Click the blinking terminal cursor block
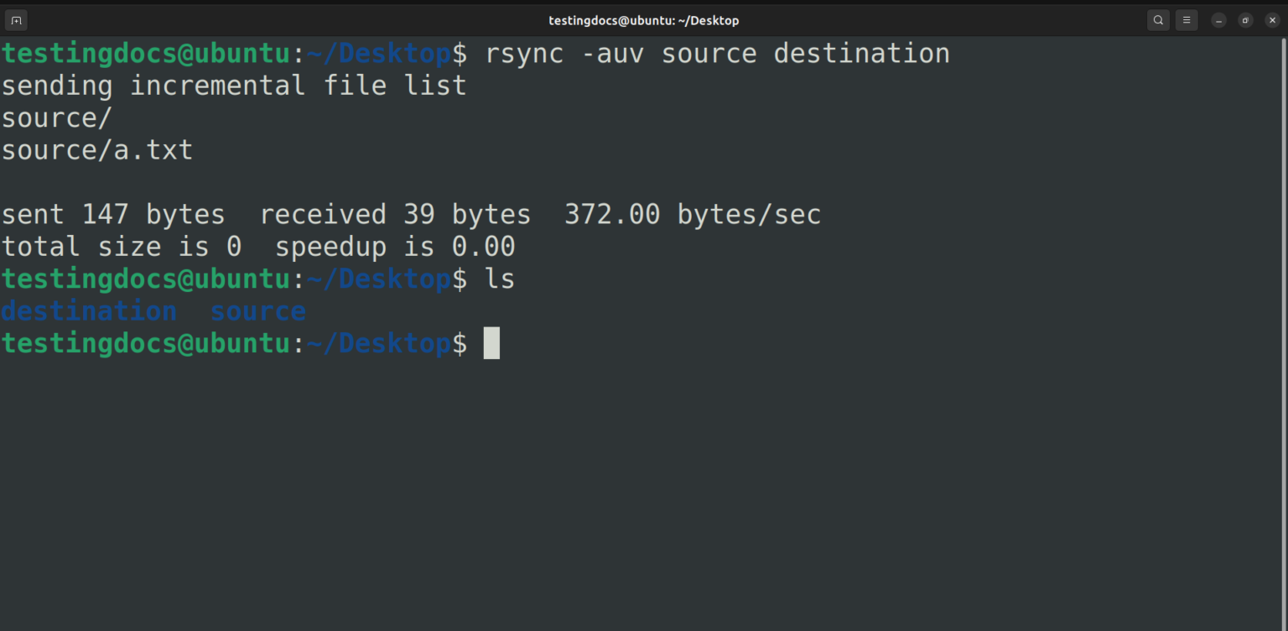This screenshot has height=631, width=1288. click(x=493, y=342)
